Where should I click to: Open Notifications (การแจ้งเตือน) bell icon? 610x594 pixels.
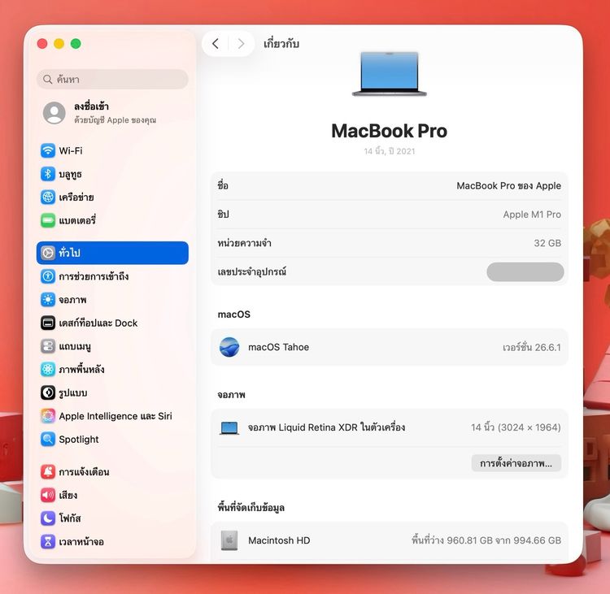coord(48,472)
